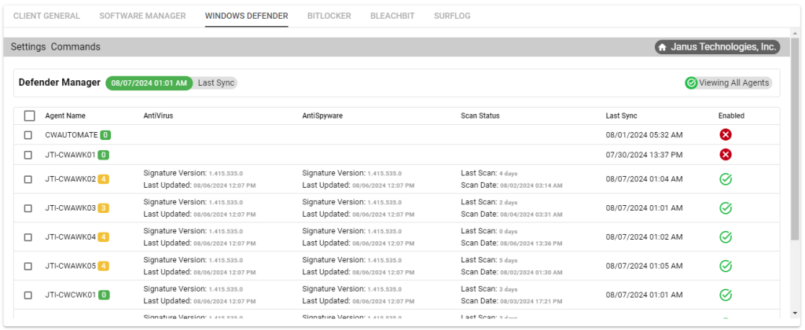Select the JTI-CWAWK04 row checkbox

click(28, 237)
